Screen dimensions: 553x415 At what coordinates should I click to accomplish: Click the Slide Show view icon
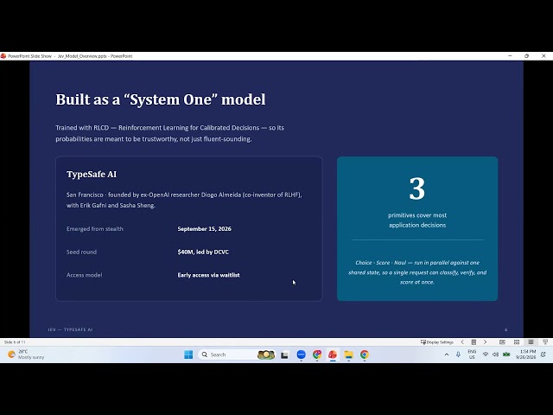point(545,342)
